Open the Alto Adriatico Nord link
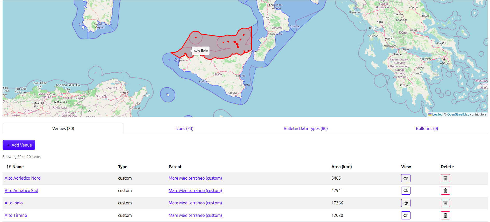The width and height of the screenshot is (490, 222). pyautogui.click(x=23, y=178)
